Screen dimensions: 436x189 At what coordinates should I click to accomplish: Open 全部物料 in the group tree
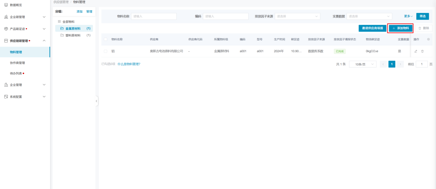click(x=68, y=22)
